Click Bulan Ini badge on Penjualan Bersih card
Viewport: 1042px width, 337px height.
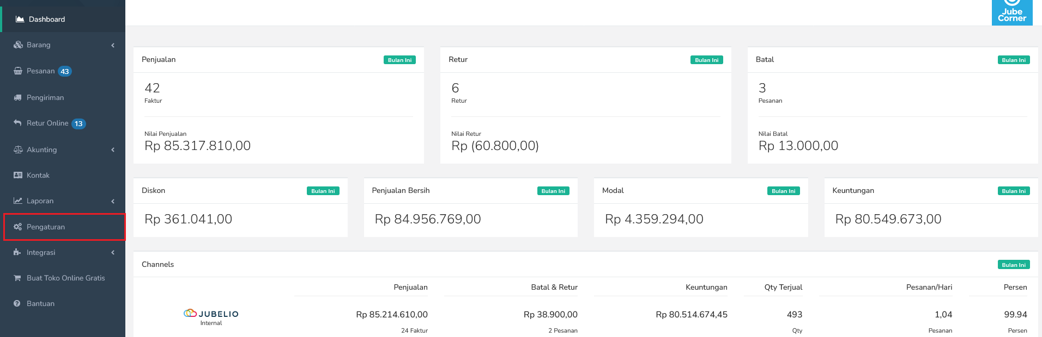tap(553, 191)
